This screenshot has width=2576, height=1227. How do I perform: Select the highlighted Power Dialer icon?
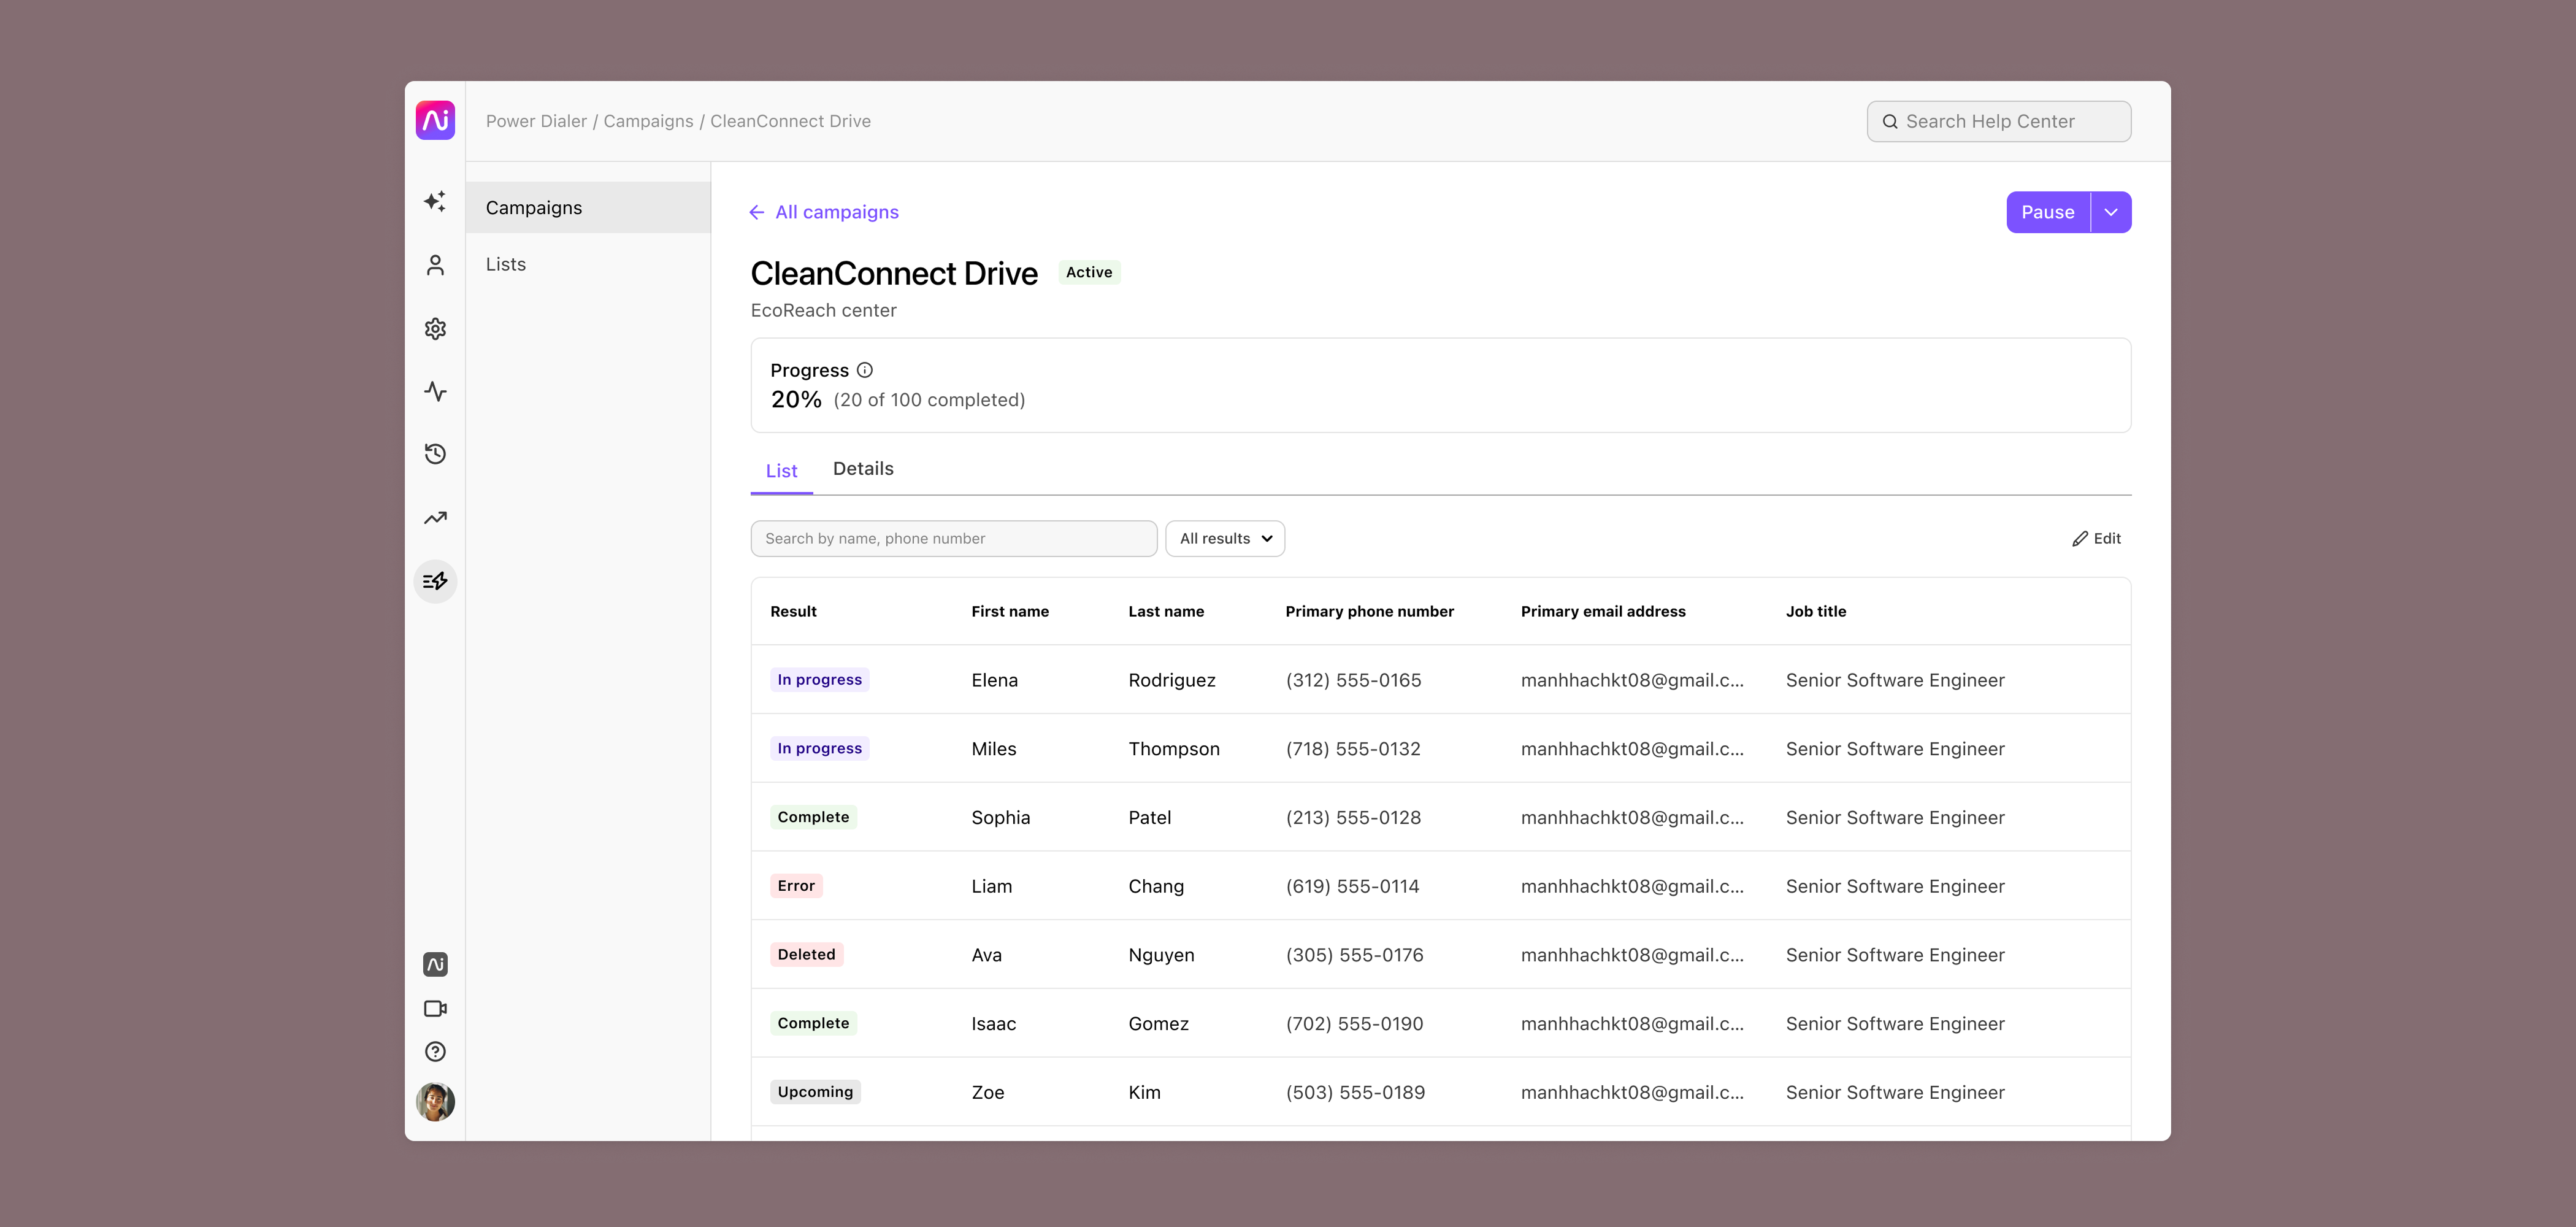[x=435, y=581]
